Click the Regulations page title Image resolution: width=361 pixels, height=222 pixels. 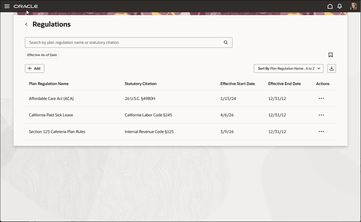51,24
